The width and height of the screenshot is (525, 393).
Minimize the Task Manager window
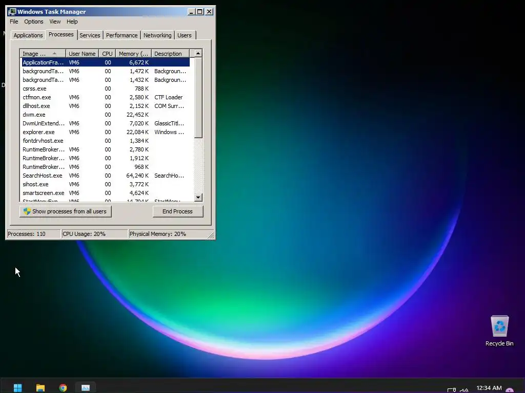[x=192, y=12]
